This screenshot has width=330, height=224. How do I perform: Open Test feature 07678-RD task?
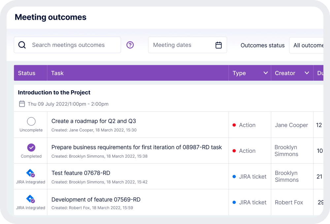pyautogui.click(x=81, y=173)
